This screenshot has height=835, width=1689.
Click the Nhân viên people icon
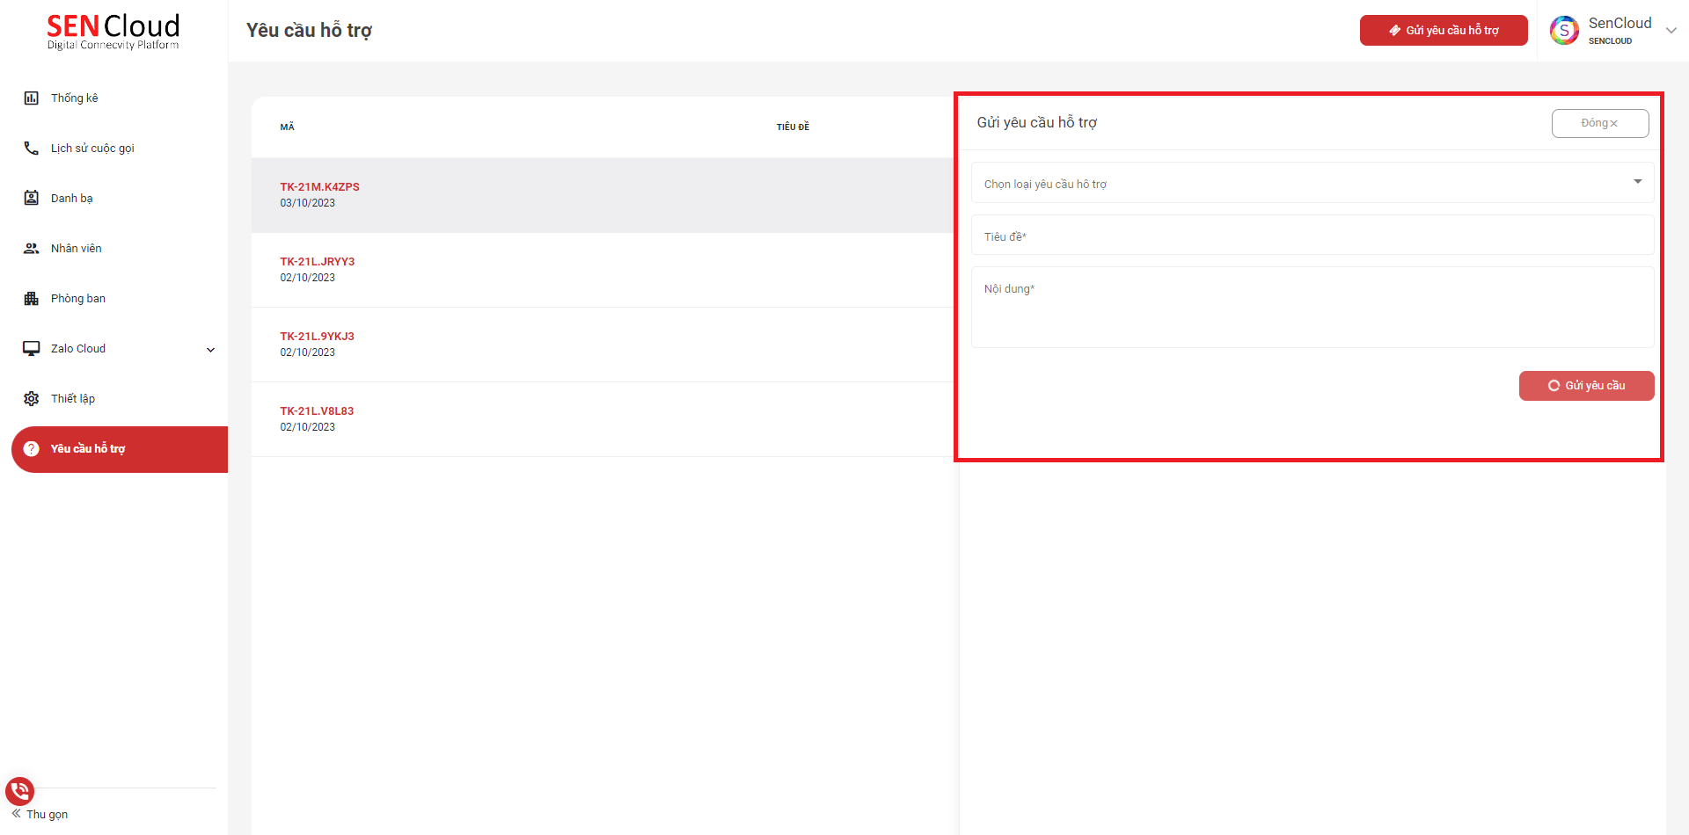coord(32,249)
